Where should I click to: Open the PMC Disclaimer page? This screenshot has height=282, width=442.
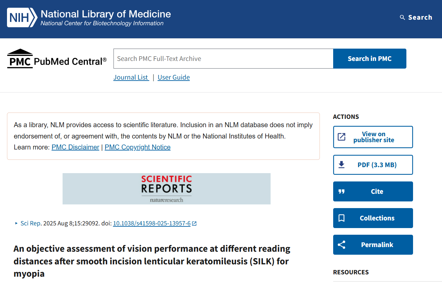[75, 147]
